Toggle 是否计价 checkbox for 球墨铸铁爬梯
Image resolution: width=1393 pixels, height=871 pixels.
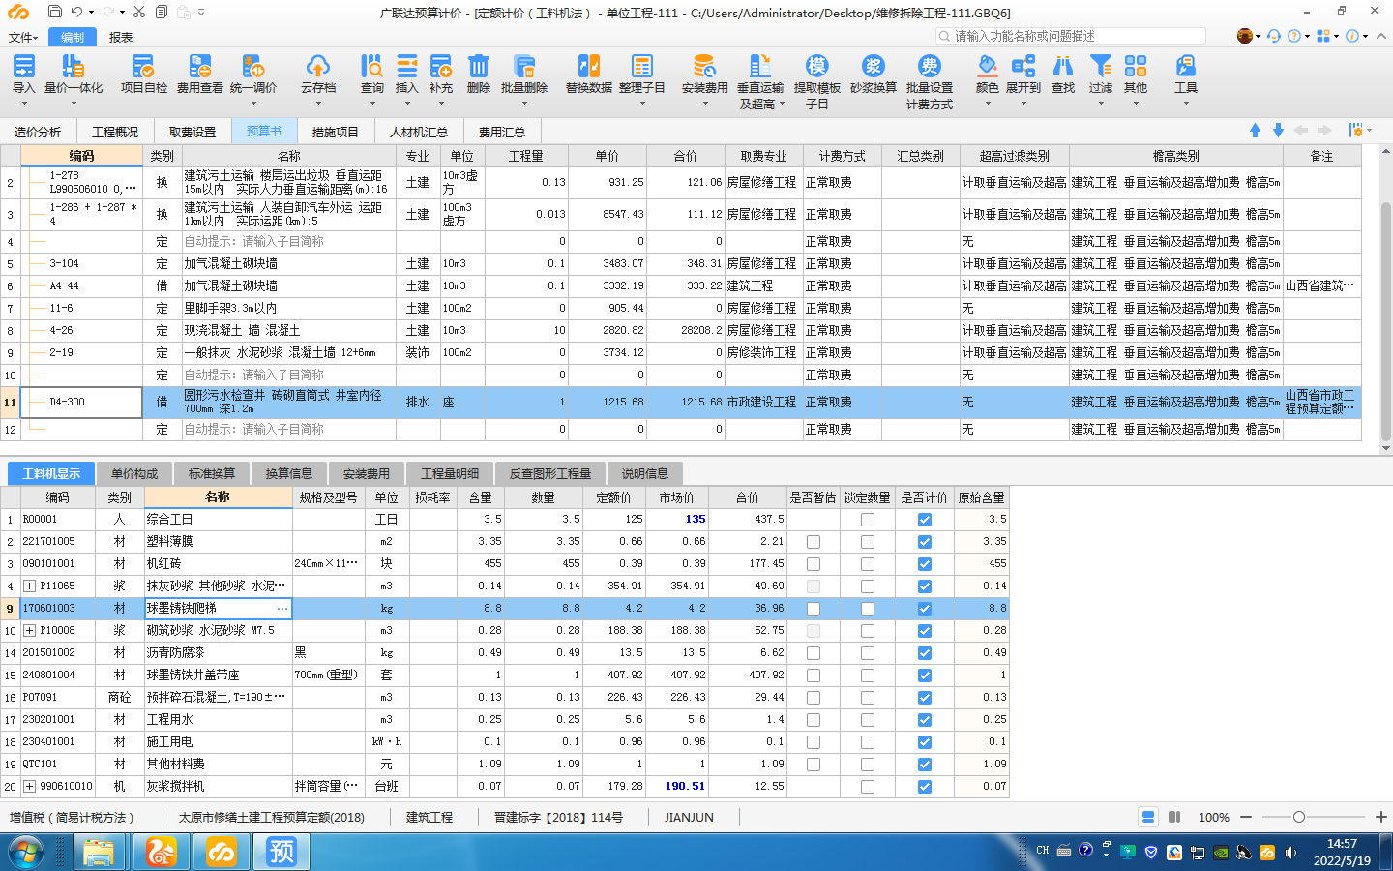(x=925, y=609)
